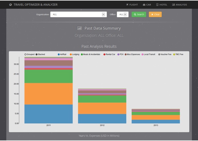Toggle the Lodging legend series
This screenshot has height=141, width=198.
[75, 55]
